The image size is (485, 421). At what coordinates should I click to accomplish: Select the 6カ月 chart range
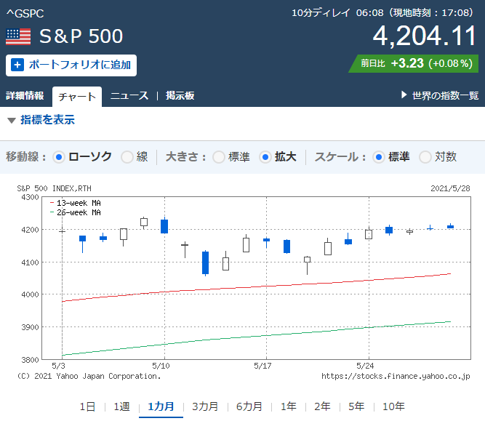coord(249,406)
